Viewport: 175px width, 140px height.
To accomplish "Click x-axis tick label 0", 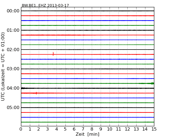I will [x=21, y=129].
